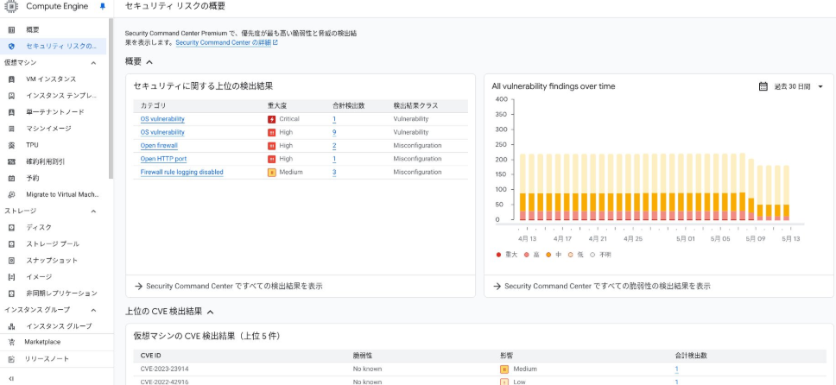Click the カテゴリ column header

[x=154, y=105]
